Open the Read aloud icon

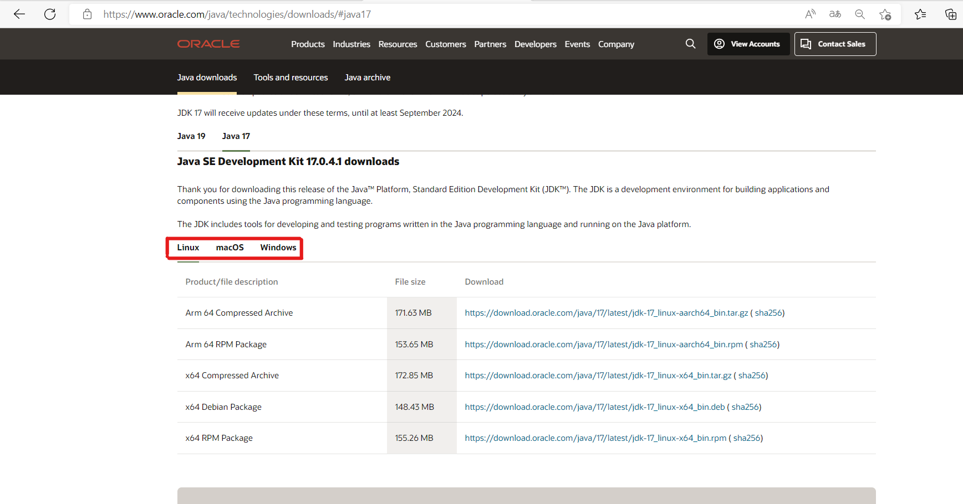[x=811, y=14]
